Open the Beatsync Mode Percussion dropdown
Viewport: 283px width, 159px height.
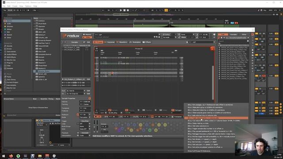tap(85, 117)
